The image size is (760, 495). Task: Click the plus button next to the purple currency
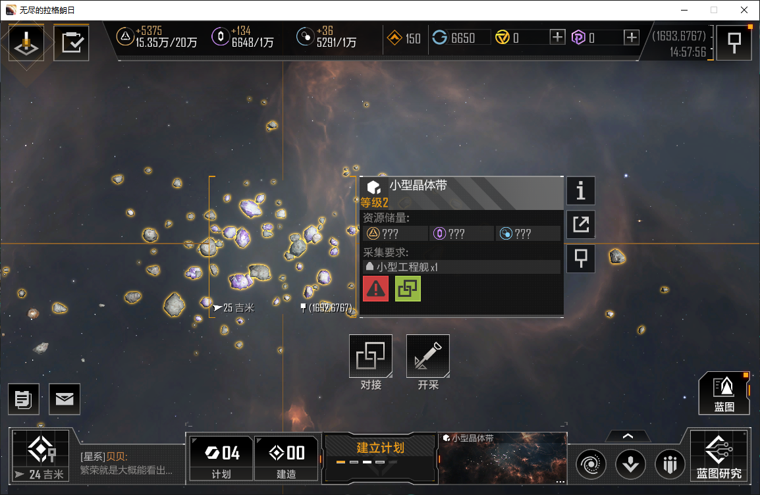pos(631,37)
